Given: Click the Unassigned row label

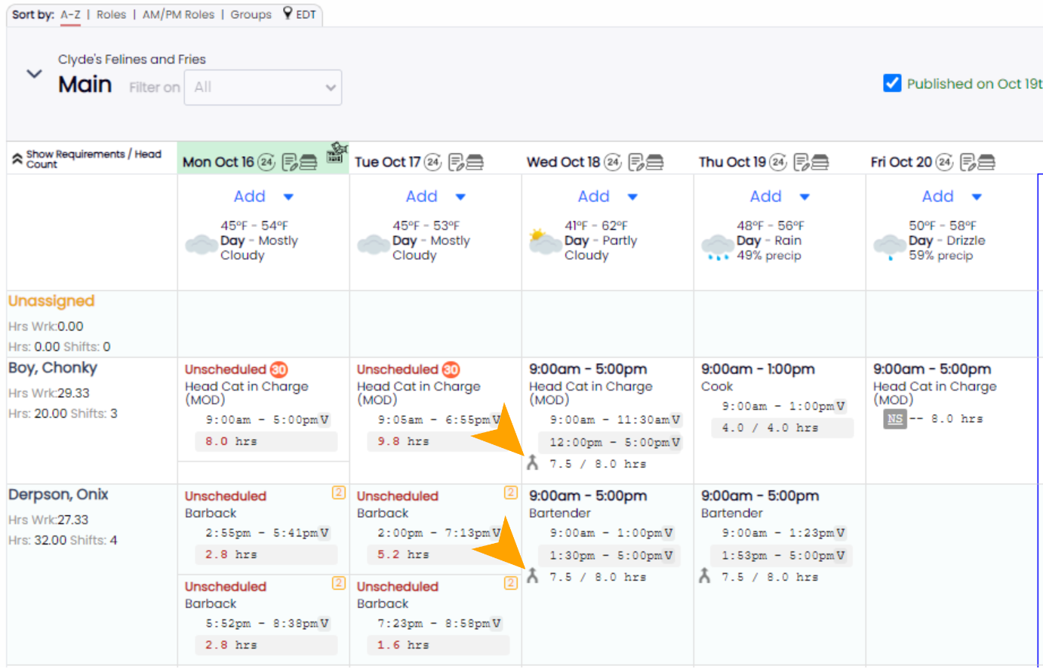Looking at the screenshot, I should [x=51, y=301].
